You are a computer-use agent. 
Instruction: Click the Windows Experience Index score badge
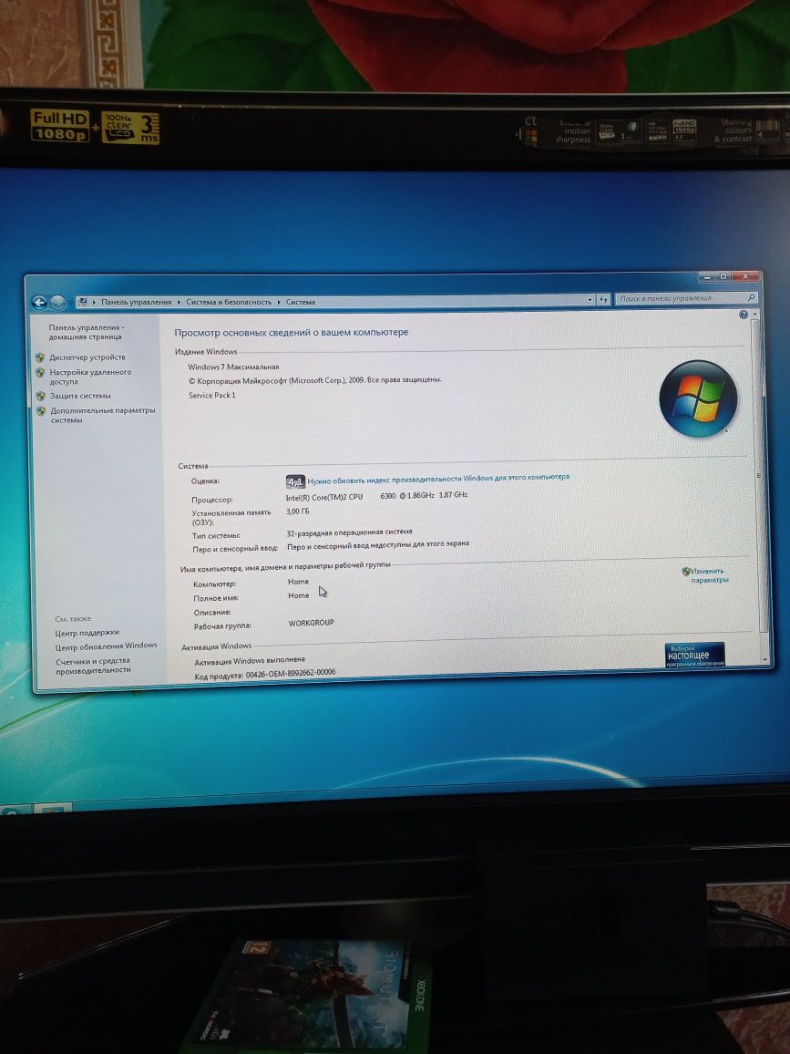[x=295, y=481]
